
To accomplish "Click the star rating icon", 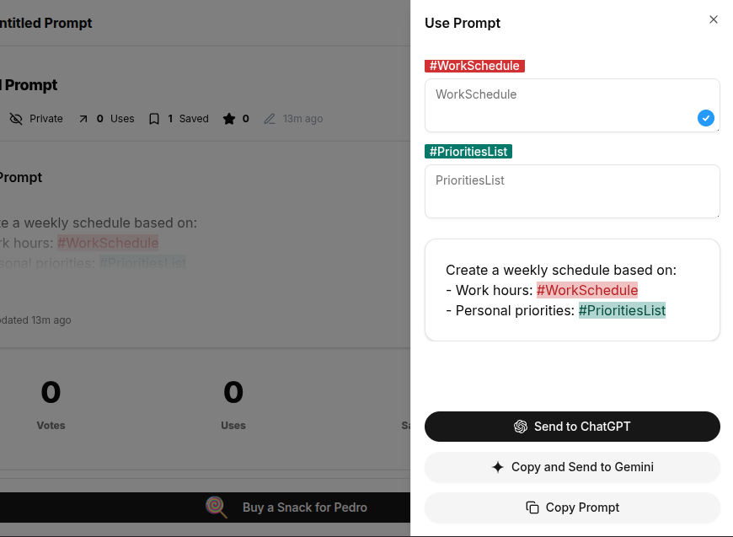I will pyautogui.click(x=229, y=119).
